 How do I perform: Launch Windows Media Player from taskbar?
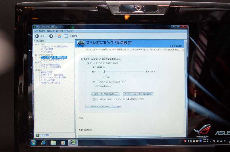pyautogui.click(x=63, y=143)
